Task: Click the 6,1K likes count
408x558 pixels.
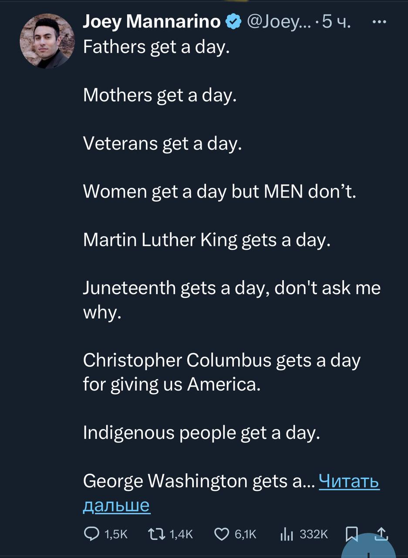Action: [x=246, y=534]
